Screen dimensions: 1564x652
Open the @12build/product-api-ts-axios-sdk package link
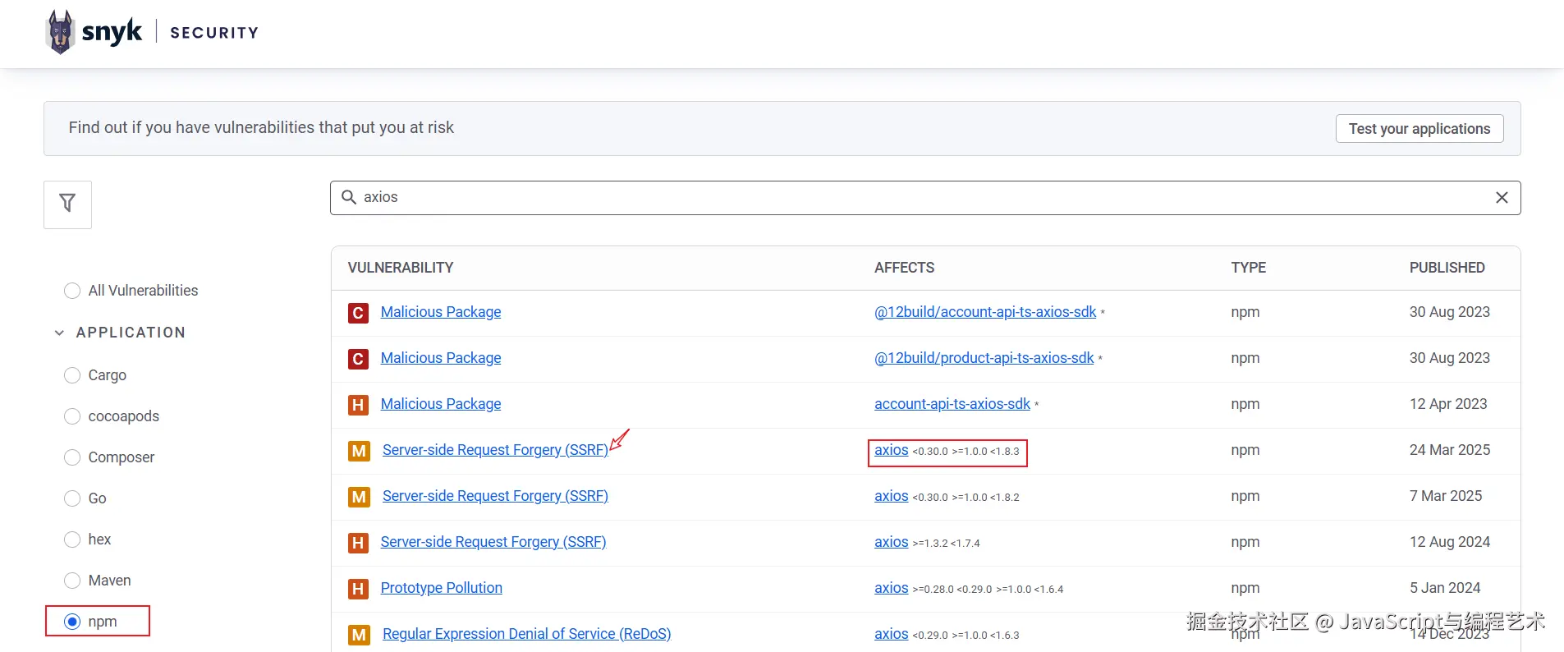(984, 358)
